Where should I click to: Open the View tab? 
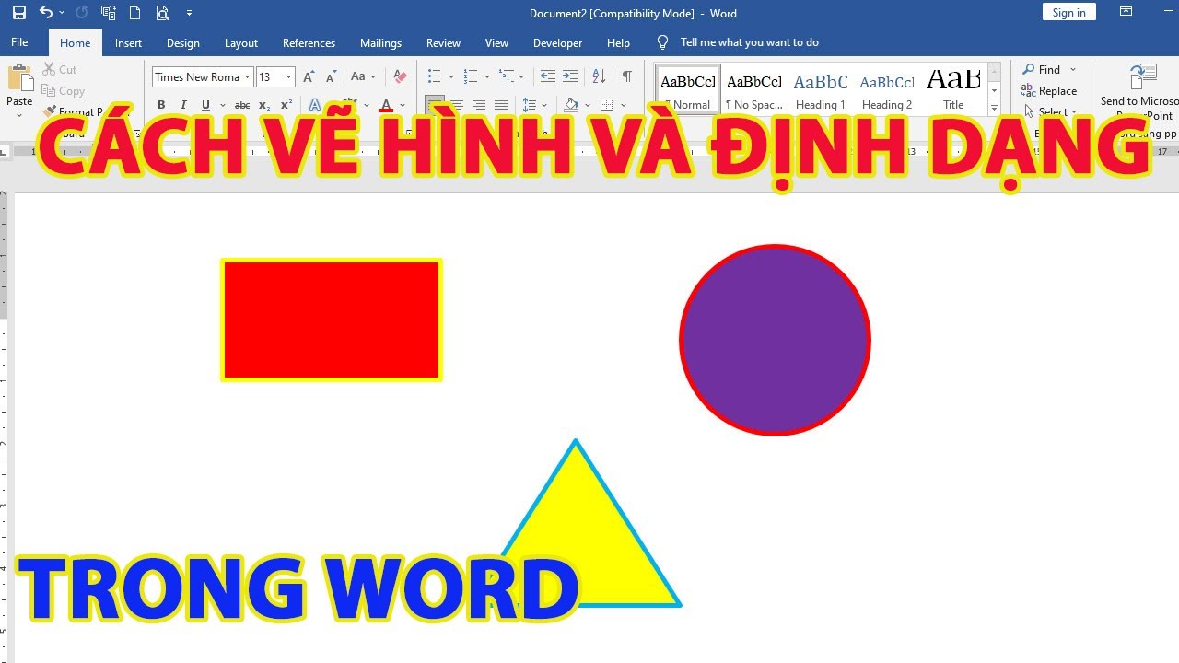point(496,42)
